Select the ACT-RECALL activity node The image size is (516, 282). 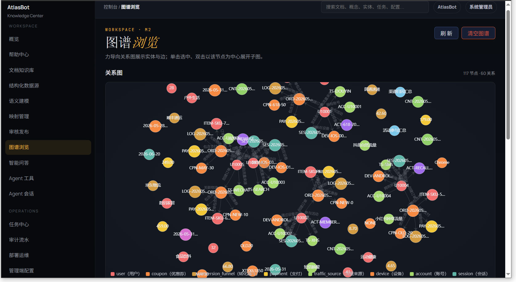[x=419, y=168]
